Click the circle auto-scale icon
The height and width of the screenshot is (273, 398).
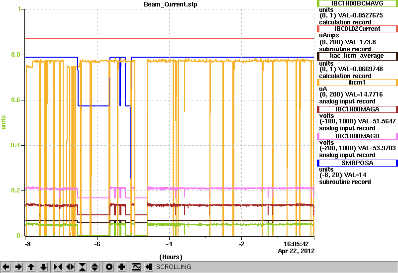(109, 267)
